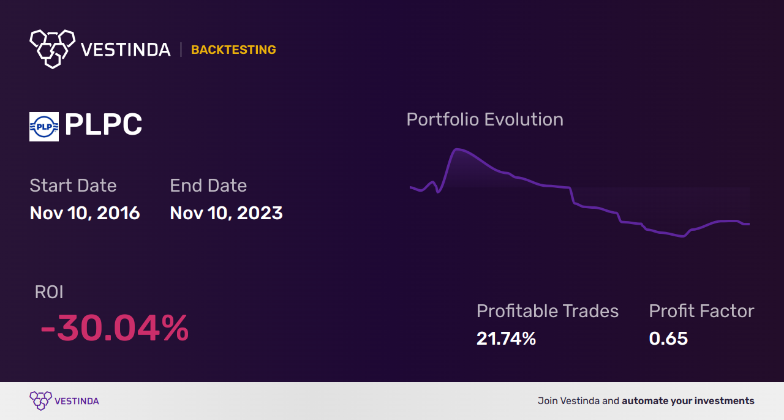The height and width of the screenshot is (420, 784).
Task: Click the lowest point of portfolio line
Action: point(682,236)
